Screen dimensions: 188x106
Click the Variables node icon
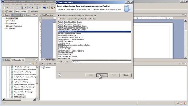pyautogui.click(x=6, y=29)
